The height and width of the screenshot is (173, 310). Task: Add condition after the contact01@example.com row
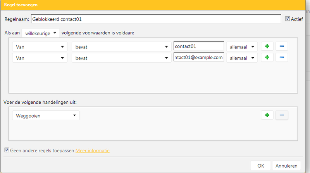267,57
